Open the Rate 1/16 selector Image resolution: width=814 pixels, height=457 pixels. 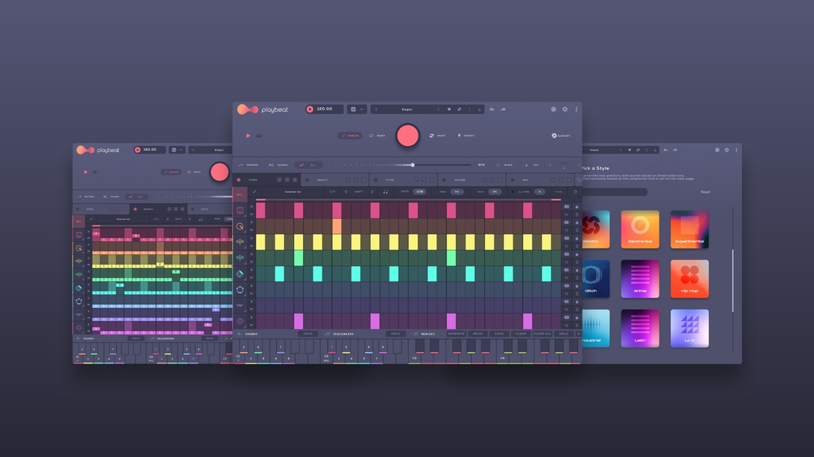click(x=419, y=192)
